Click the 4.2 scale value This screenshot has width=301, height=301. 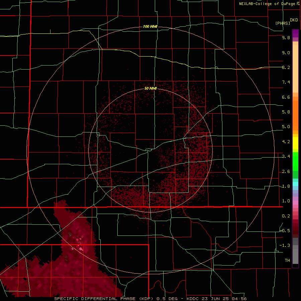pos(286,142)
